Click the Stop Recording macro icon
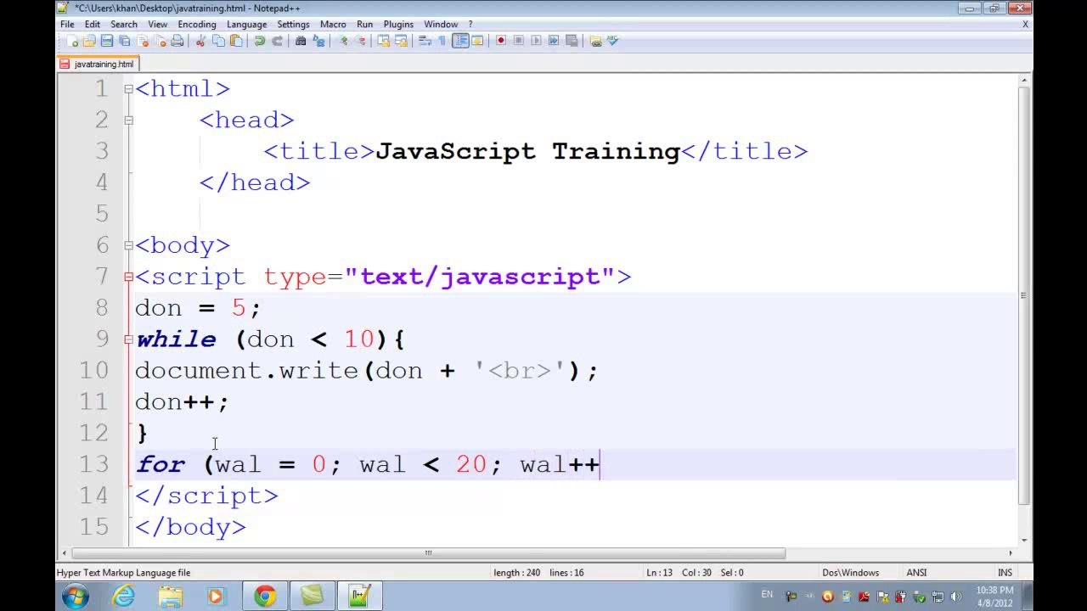The height and width of the screenshot is (611, 1087). tap(518, 41)
